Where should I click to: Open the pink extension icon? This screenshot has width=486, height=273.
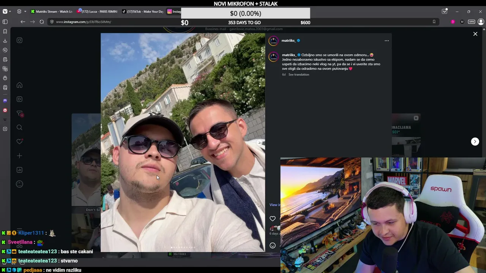click(x=453, y=22)
